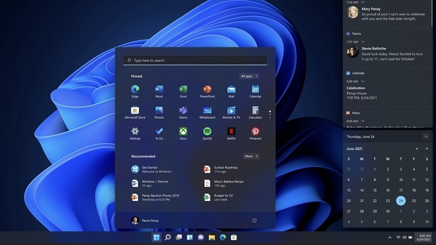Open Get Started recommended item

pyautogui.click(x=152, y=169)
